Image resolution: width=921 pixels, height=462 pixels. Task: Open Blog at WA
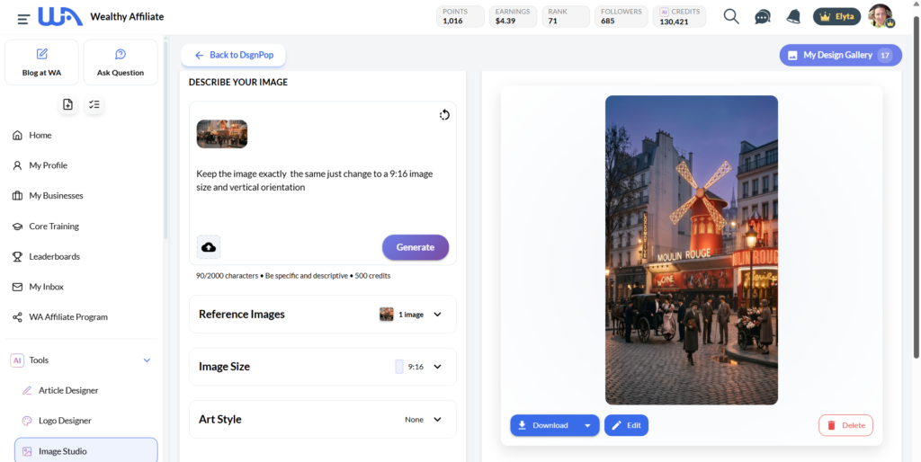[x=41, y=62]
